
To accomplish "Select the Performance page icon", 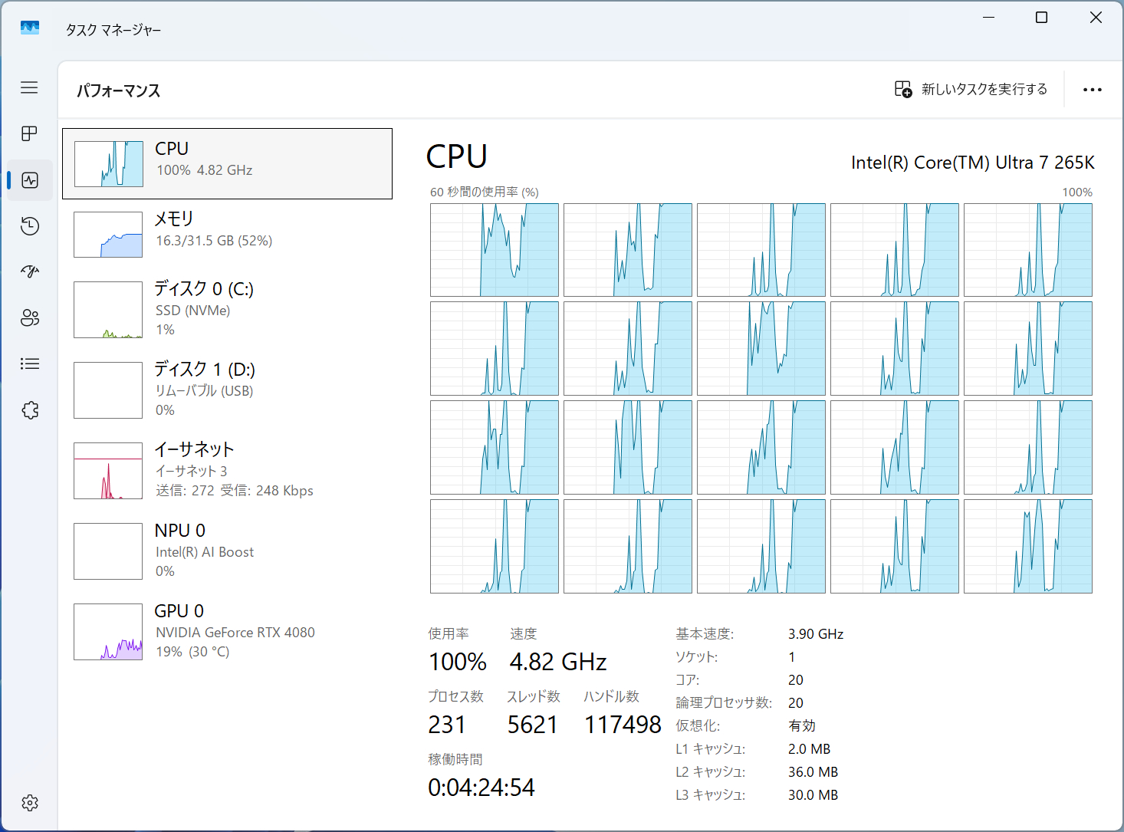I will pos(30,180).
